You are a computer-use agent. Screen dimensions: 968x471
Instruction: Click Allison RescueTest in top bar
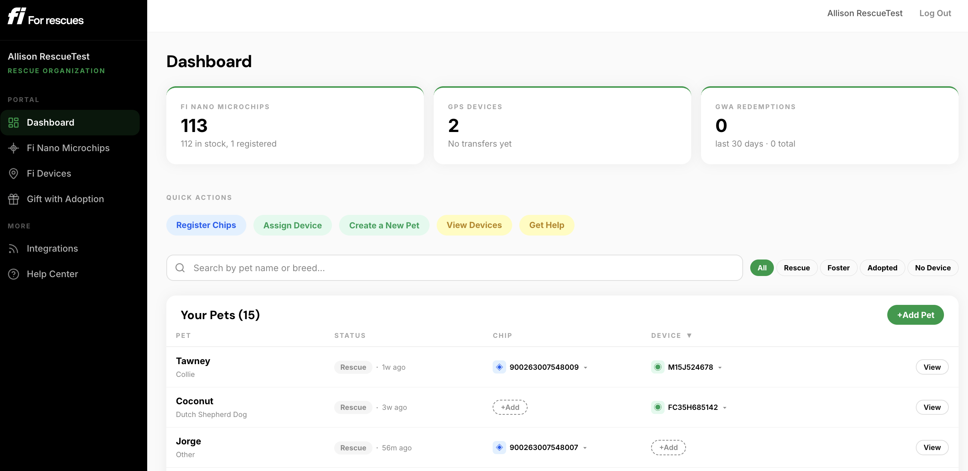[x=865, y=13]
